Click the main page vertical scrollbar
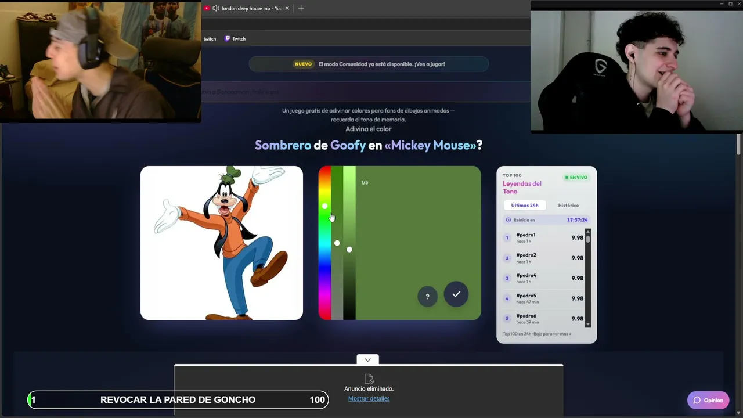The image size is (743, 418). tap(738, 145)
